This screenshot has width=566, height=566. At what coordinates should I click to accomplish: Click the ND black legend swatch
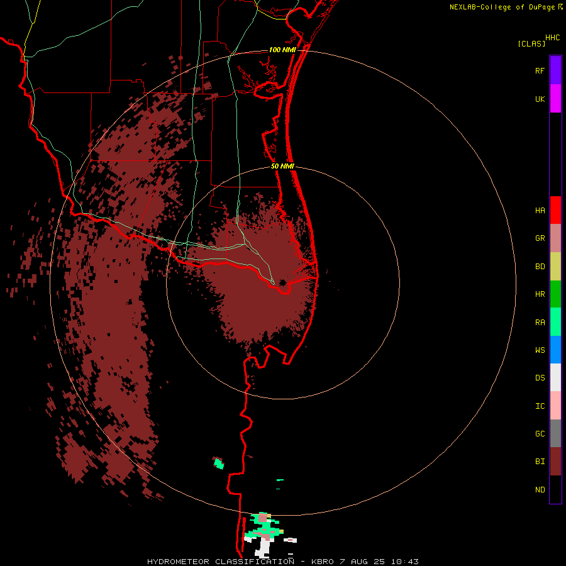coord(555,489)
